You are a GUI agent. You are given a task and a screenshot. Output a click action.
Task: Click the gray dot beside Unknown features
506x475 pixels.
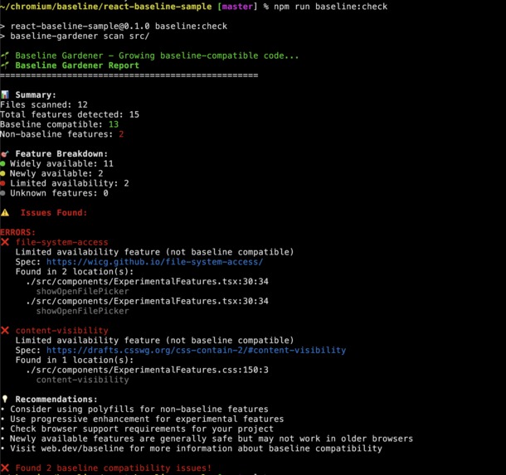tap(2, 193)
